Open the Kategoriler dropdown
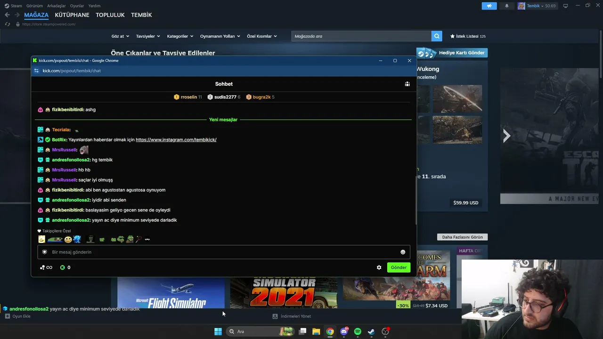This screenshot has height=339, width=603. (x=180, y=36)
